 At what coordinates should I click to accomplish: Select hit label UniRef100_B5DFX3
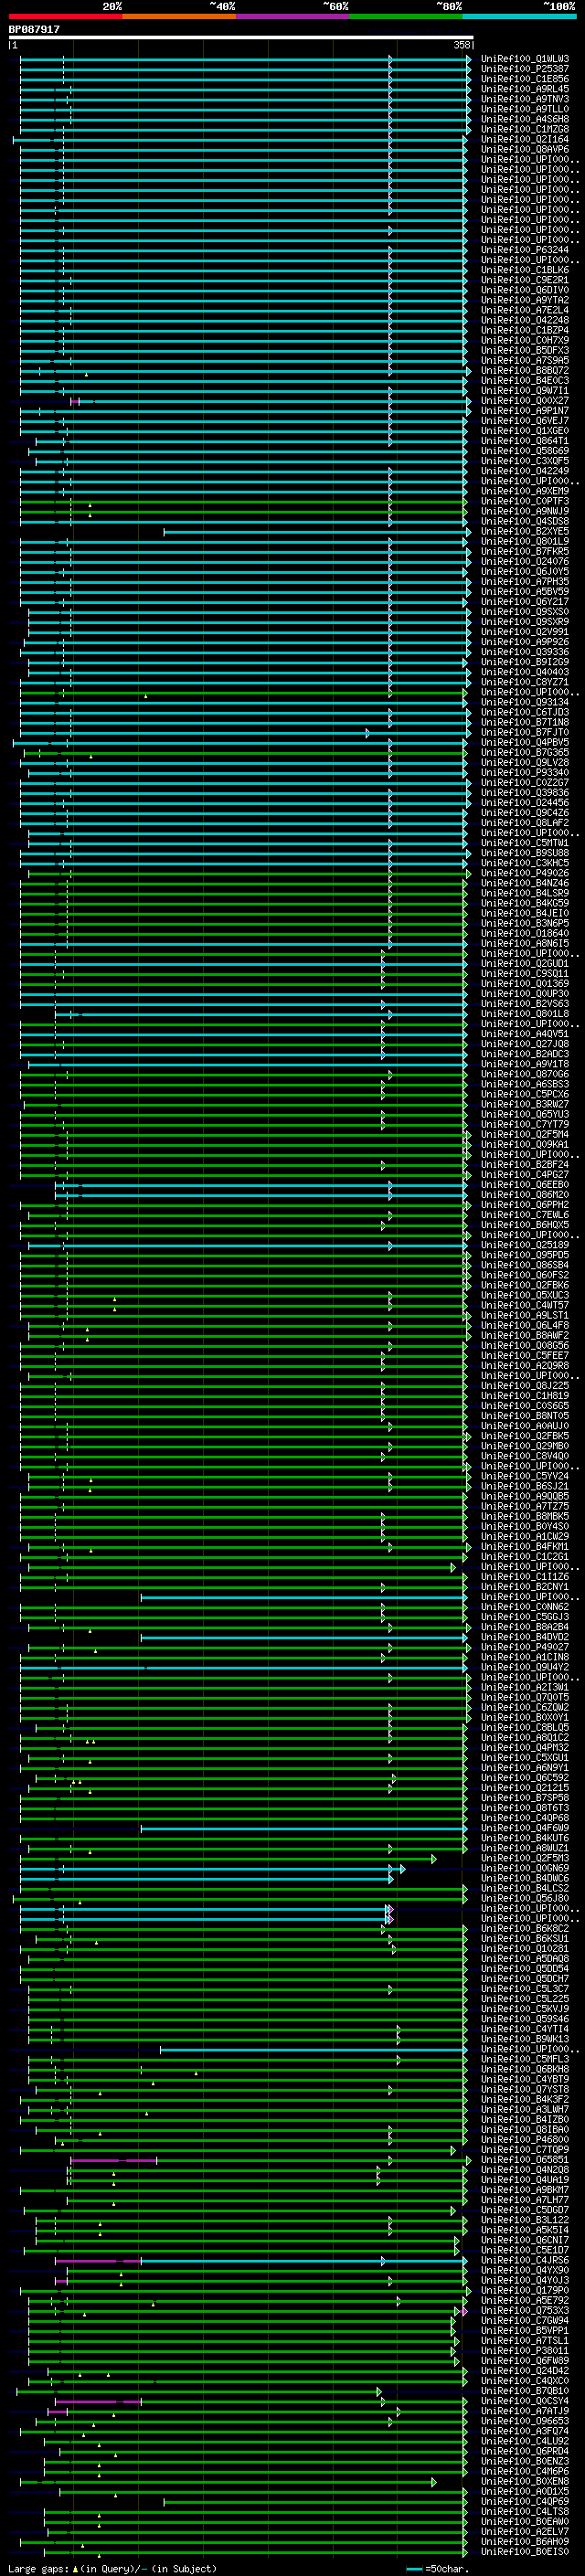pyautogui.click(x=525, y=350)
